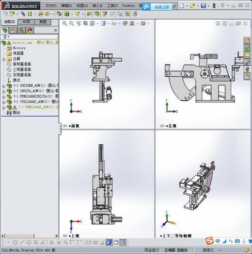Select the FeatureManager design tree tab icon

coord(5,31)
